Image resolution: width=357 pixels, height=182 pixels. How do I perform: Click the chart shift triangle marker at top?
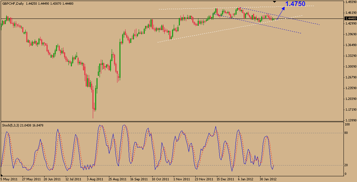pyautogui.click(x=275, y=2)
